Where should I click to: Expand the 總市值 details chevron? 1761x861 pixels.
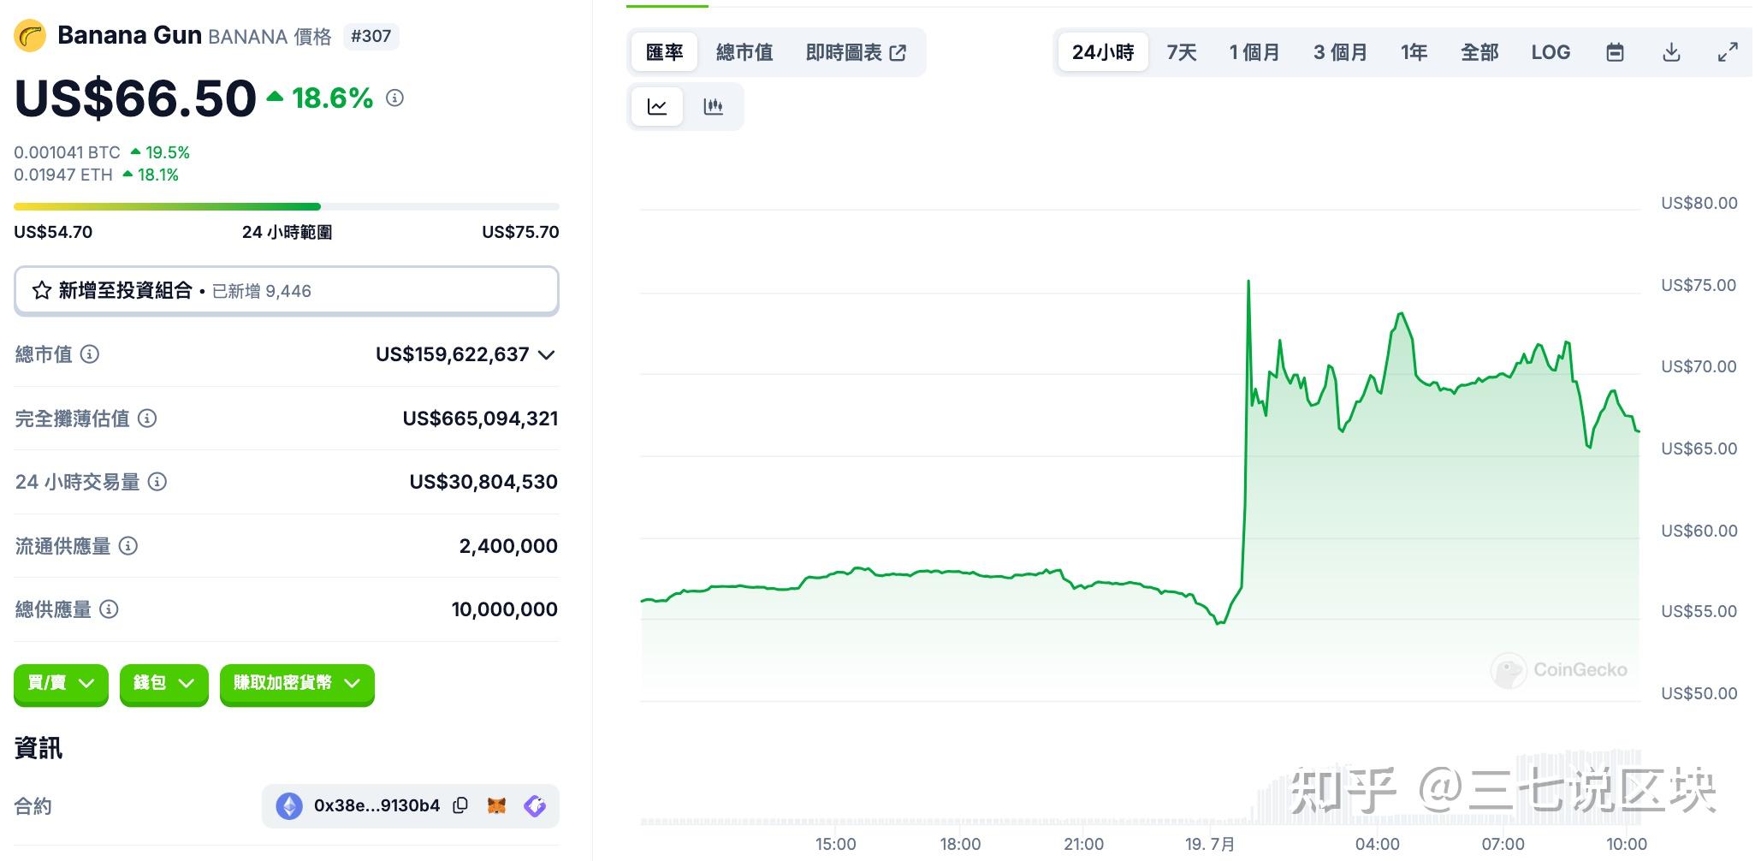point(546,354)
